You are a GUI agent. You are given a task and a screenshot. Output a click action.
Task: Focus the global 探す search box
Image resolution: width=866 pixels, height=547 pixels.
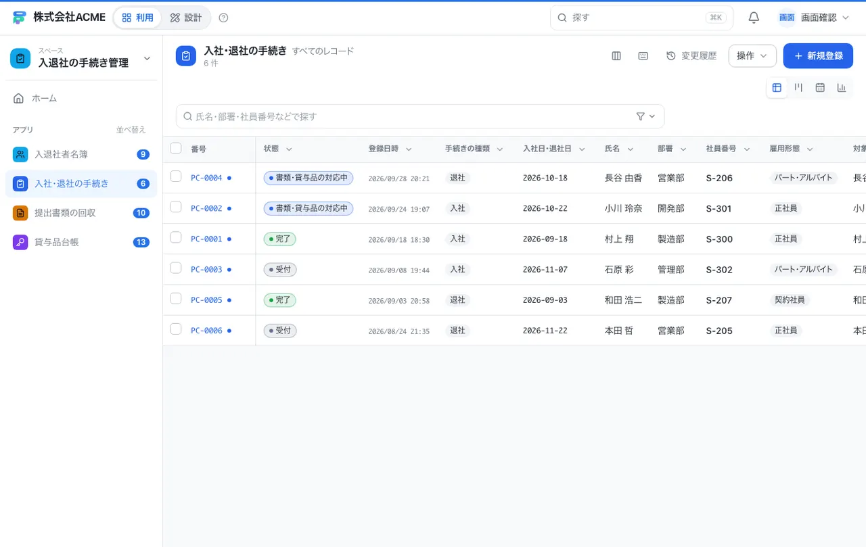click(x=641, y=18)
